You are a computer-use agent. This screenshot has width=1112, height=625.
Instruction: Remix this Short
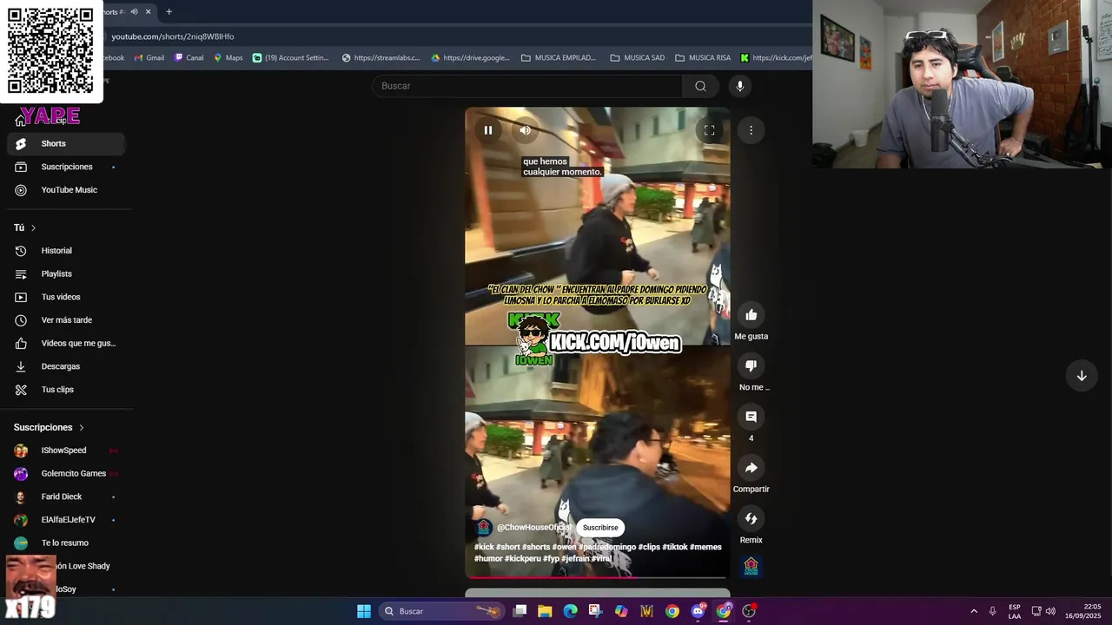[x=751, y=518]
